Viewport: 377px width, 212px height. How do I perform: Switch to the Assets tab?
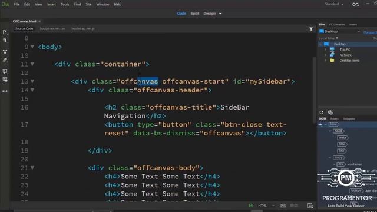point(334,119)
